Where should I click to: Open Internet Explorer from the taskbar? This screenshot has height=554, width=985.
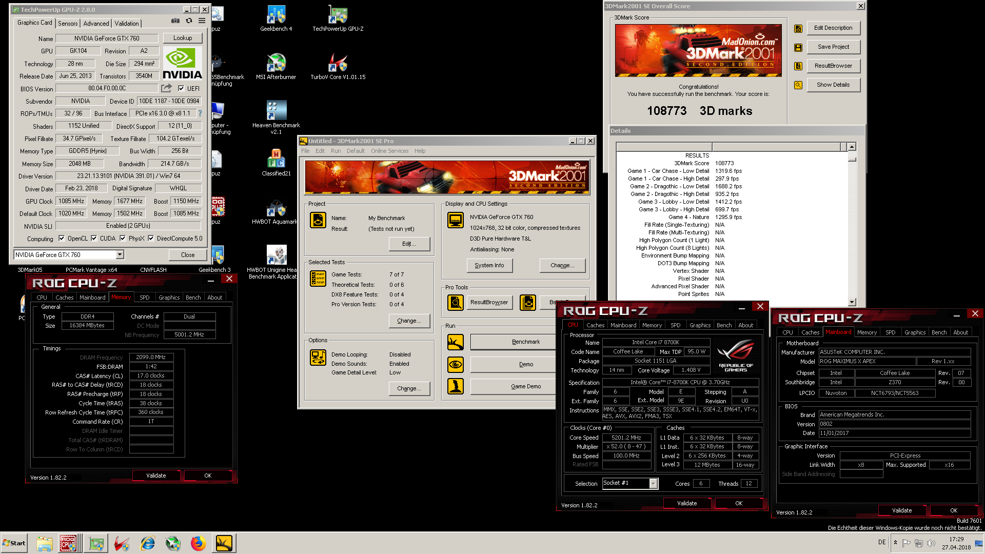[148, 543]
